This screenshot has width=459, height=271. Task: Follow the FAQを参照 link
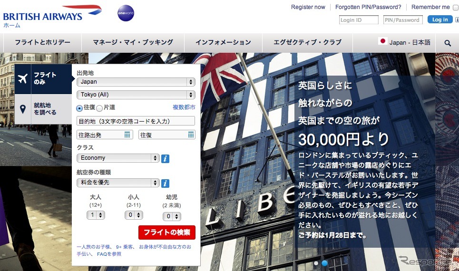point(109,254)
